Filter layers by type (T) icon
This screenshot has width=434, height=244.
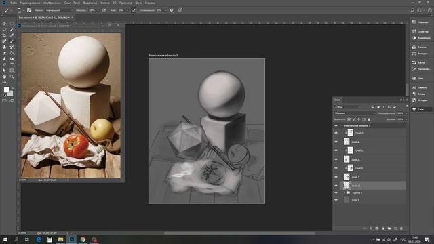pos(384,107)
